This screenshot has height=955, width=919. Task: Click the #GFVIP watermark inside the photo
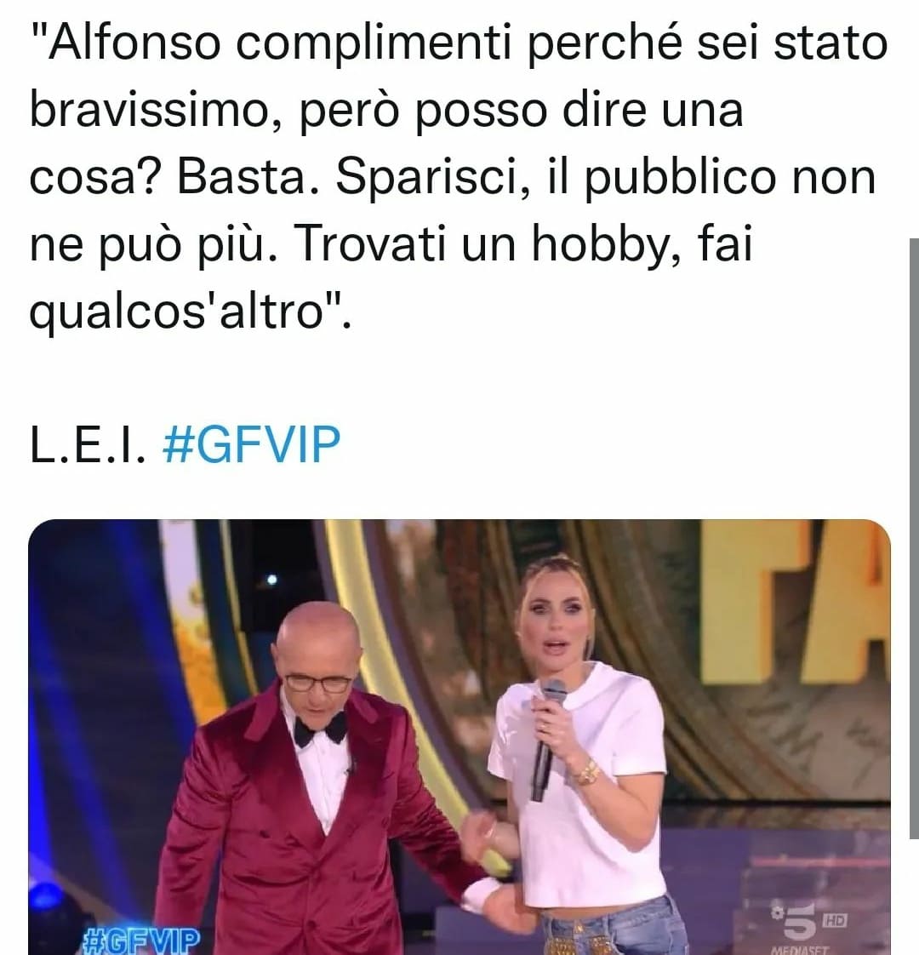[x=140, y=940]
